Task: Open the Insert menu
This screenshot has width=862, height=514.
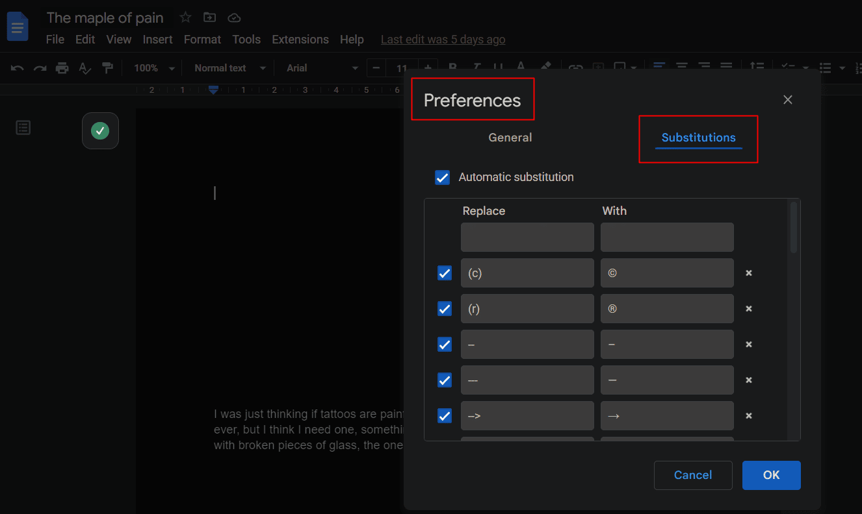Action: 158,40
